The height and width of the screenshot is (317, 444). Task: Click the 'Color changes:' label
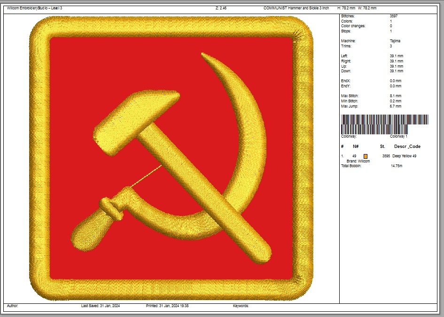pyautogui.click(x=353, y=26)
